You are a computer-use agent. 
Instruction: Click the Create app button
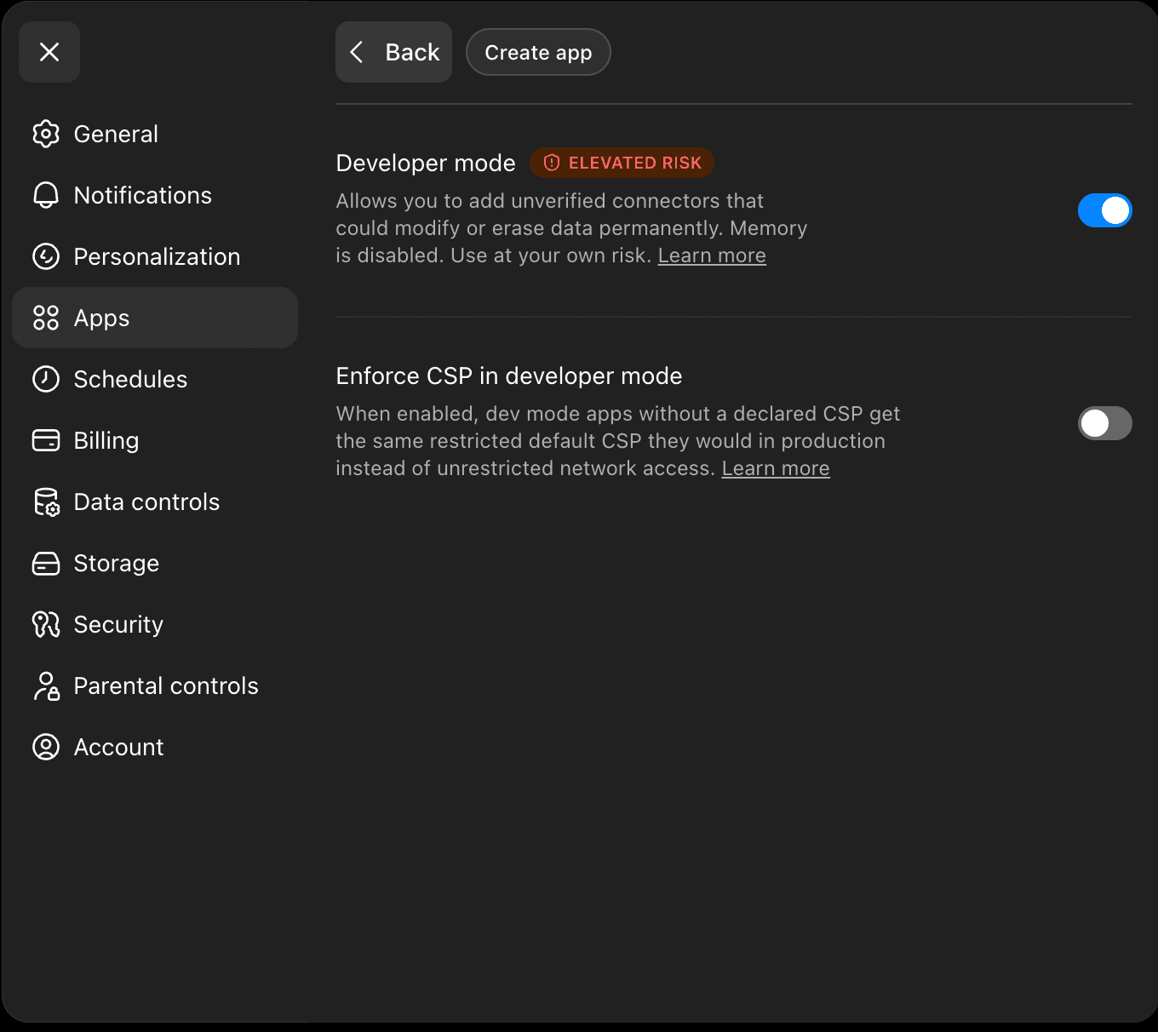coord(538,52)
